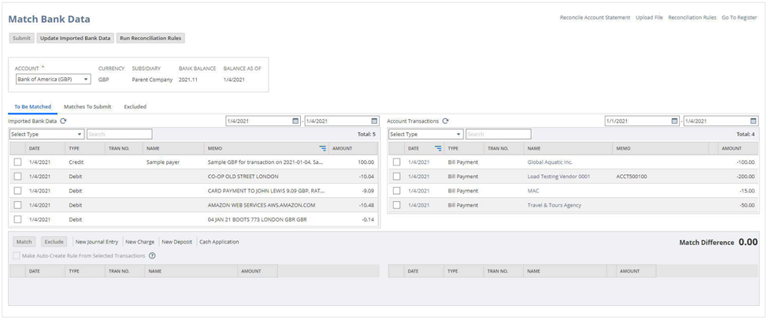This screenshot has width=768, height=320.
Task: Click the sort icon in Memo column header
Action: point(322,148)
